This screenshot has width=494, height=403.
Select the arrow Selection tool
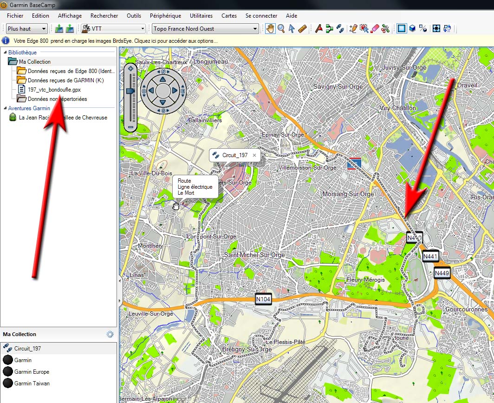click(x=292, y=29)
